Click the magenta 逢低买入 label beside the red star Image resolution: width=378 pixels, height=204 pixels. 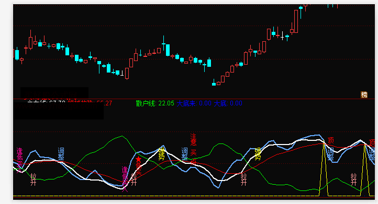click(125, 179)
